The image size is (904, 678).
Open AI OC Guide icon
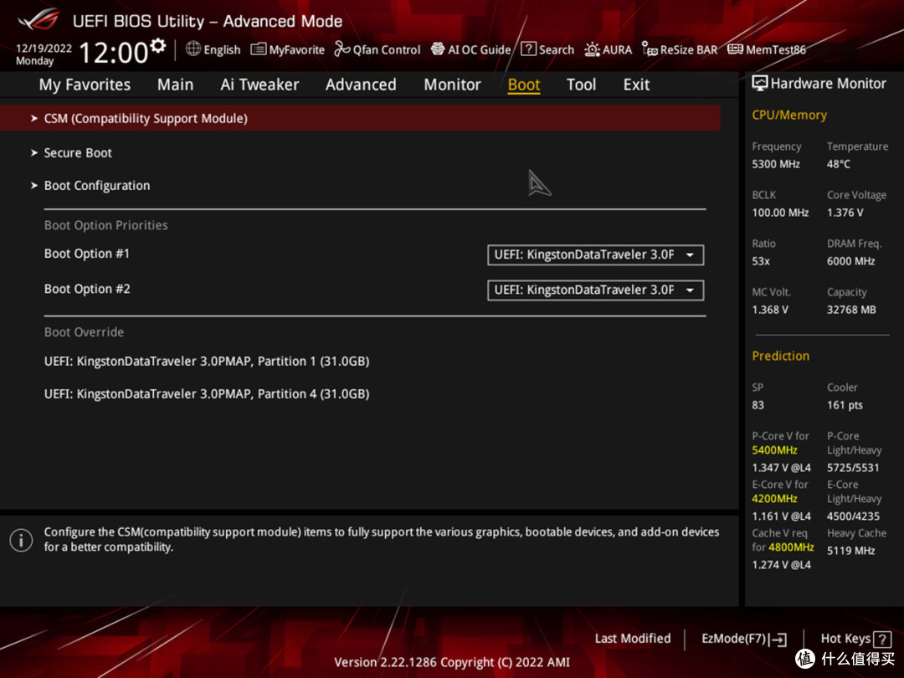pyautogui.click(x=438, y=49)
